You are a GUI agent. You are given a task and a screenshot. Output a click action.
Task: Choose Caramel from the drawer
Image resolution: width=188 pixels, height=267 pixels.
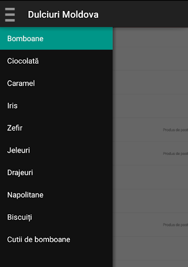56,83
